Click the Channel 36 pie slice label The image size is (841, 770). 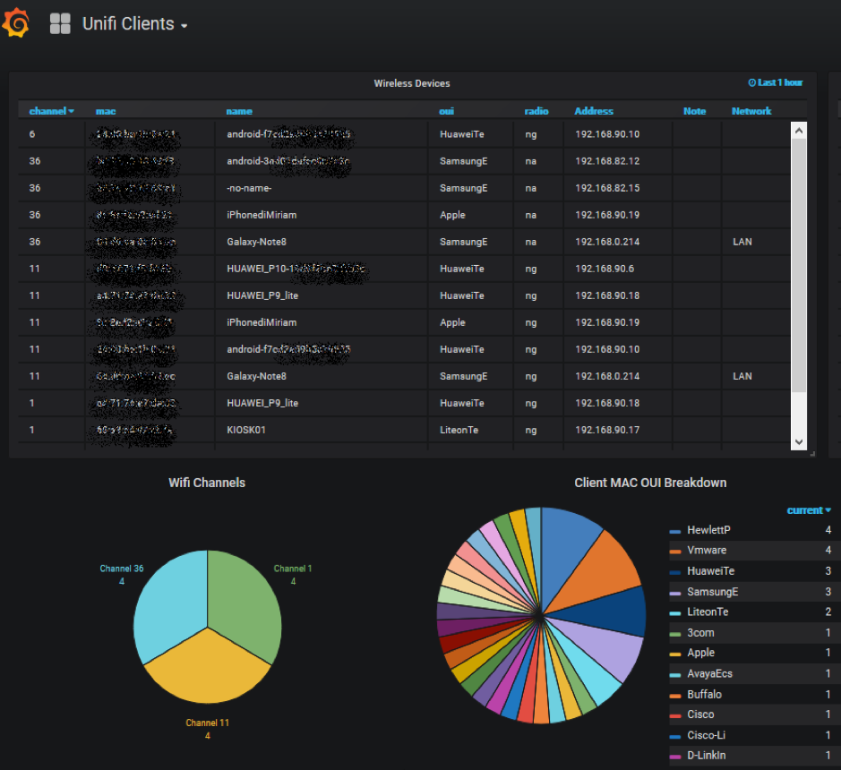pos(122,574)
